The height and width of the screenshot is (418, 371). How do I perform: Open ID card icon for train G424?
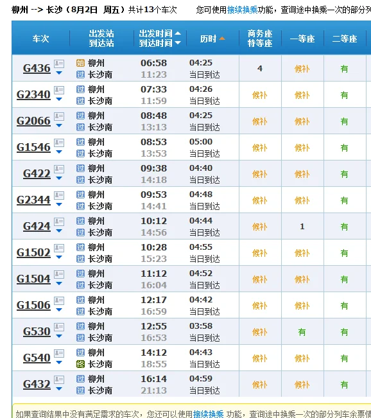click(x=59, y=222)
